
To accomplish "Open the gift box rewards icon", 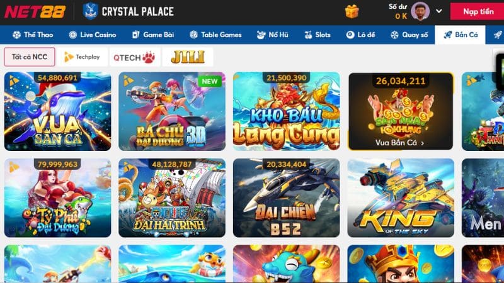I will click(352, 11).
